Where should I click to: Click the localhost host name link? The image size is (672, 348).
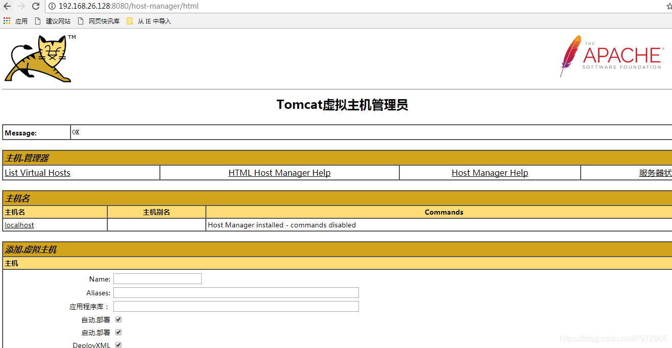click(19, 225)
